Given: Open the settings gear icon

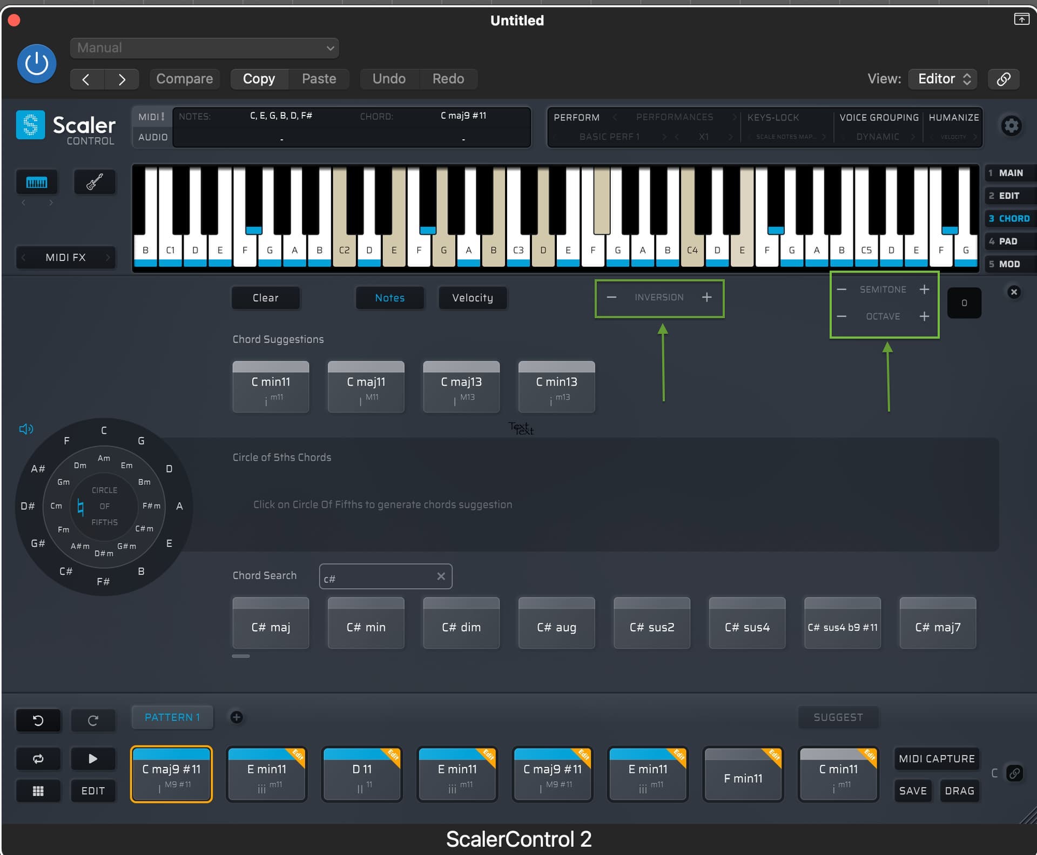Looking at the screenshot, I should point(1011,126).
